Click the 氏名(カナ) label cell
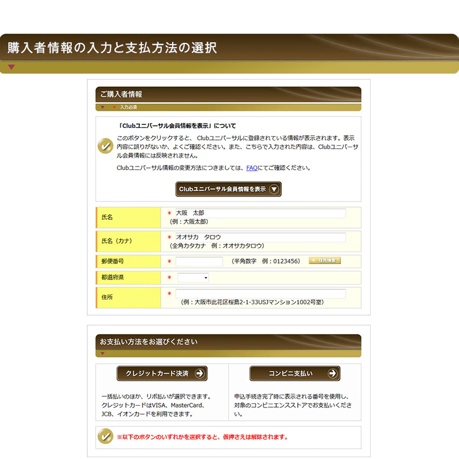 tap(128, 241)
